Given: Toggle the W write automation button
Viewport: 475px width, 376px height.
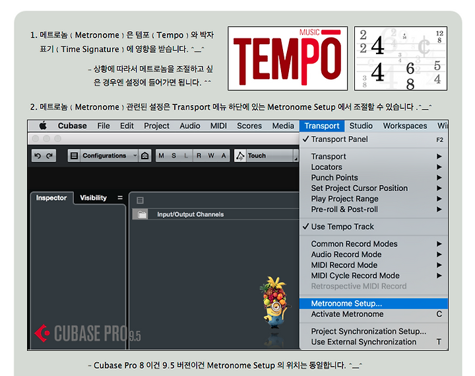Looking at the screenshot, I should pos(211,156).
